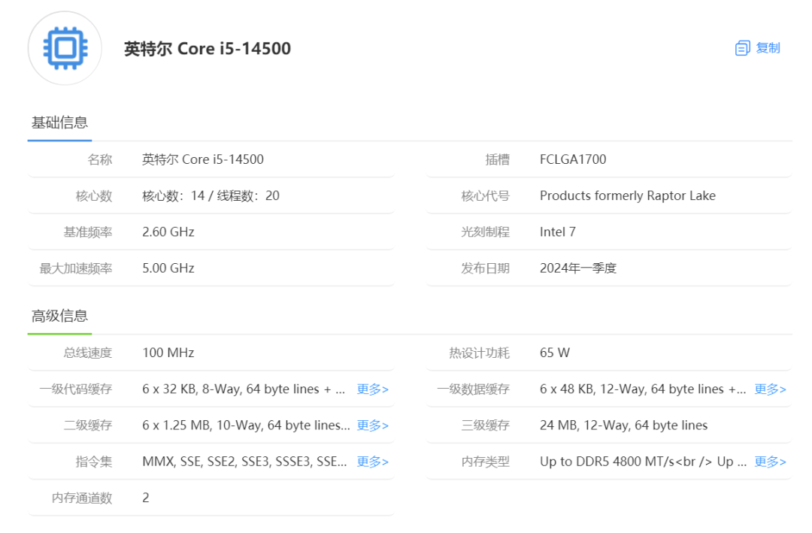The width and height of the screenshot is (812, 533).
Task: Click the 内存通道数 label
Action: click(82, 498)
